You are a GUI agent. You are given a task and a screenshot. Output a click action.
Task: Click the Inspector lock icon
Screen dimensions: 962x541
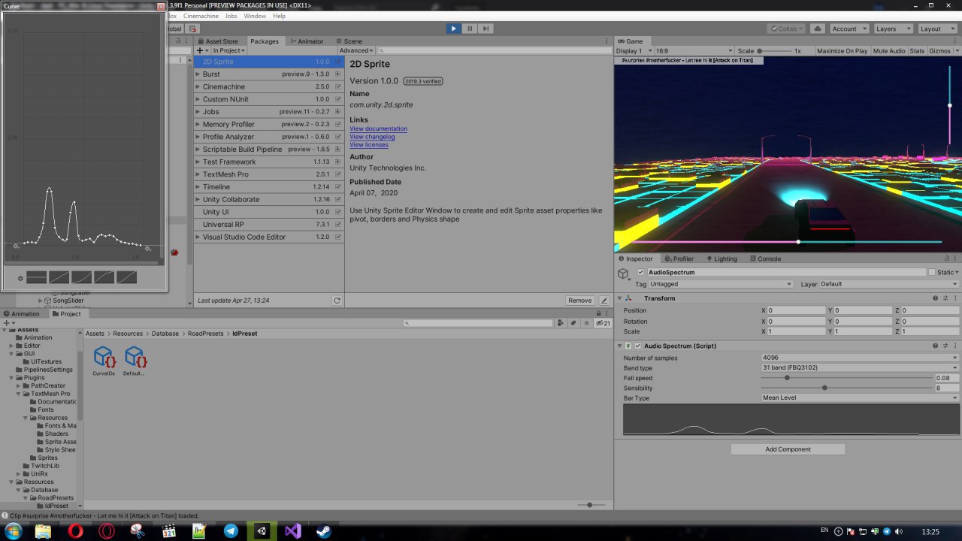pos(948,258)
